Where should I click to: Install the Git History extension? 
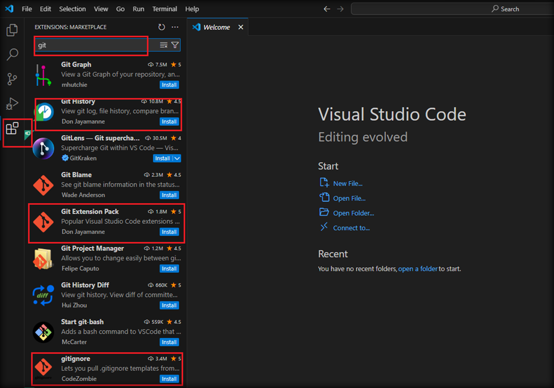pyautogui.click(x=169, y=121)
